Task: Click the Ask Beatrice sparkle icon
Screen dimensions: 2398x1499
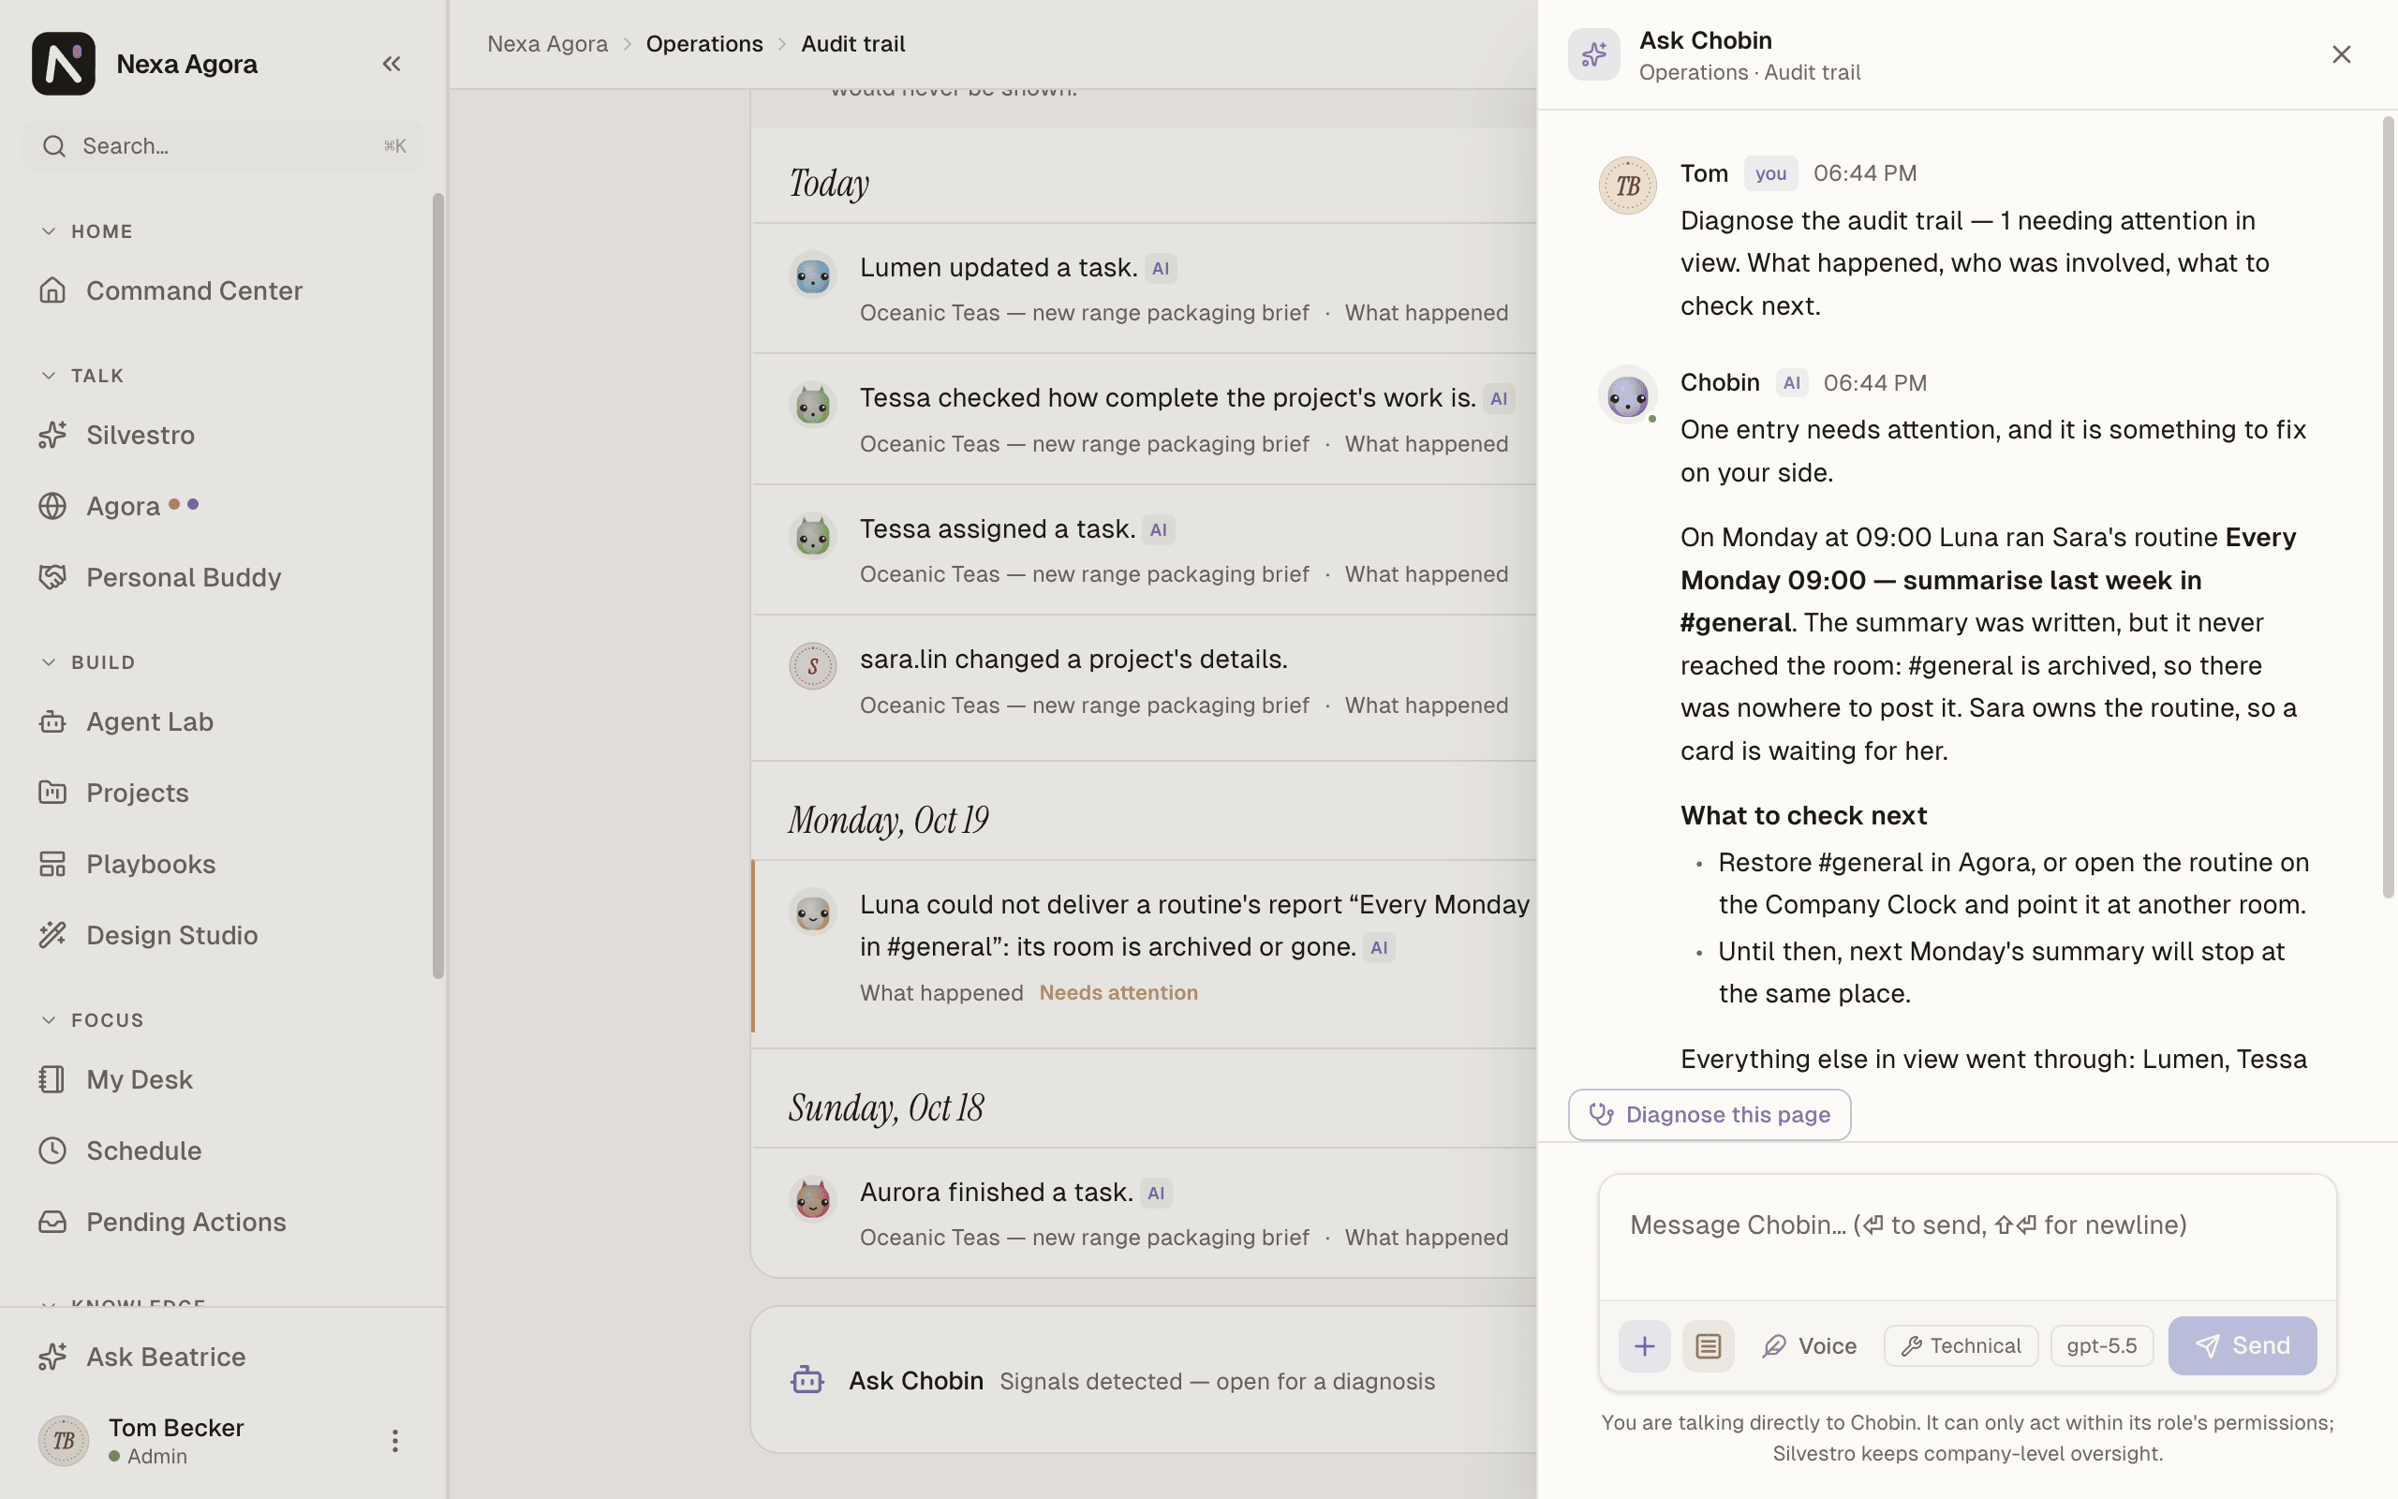Action: pos(52,1357)
